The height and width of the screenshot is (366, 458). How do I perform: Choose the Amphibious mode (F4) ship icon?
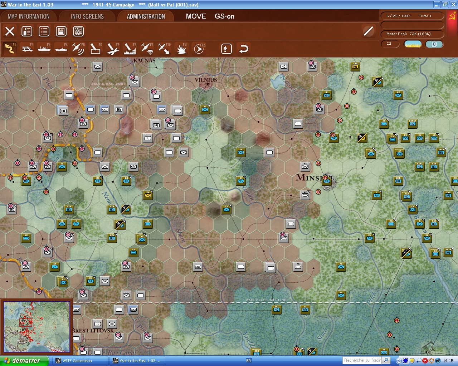(61, 49)
